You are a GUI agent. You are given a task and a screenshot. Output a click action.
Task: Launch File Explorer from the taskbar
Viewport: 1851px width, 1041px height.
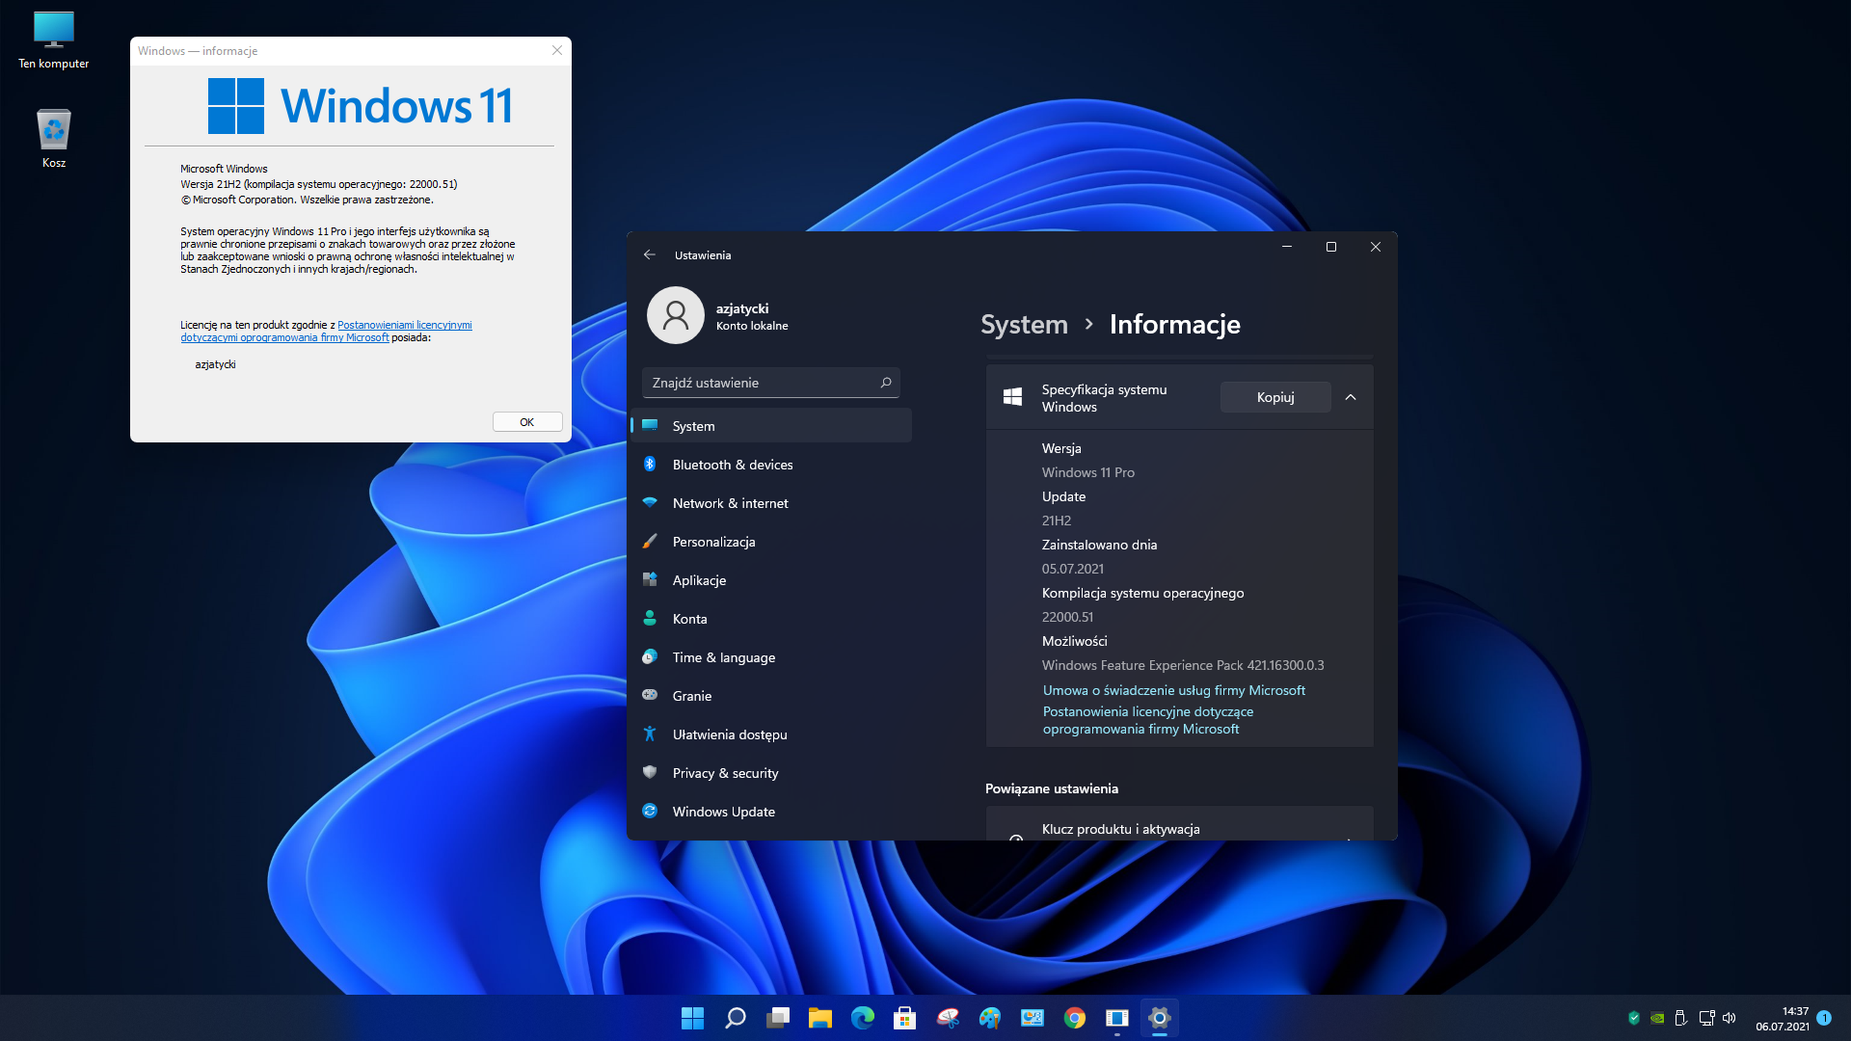tap(820, 1018)
